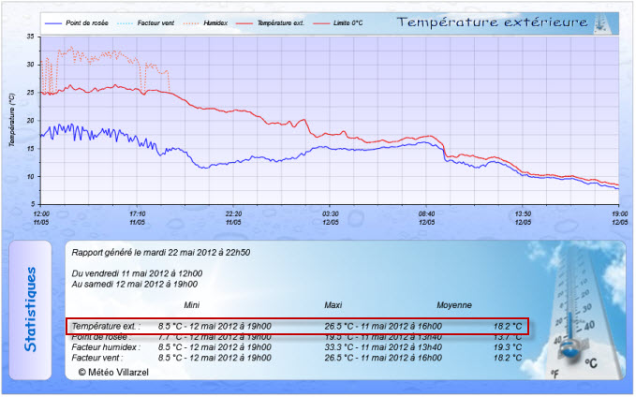The image size is (636, 397).
Task: Open the © Météo Villarzel credit link
Action: coord(113,372)
